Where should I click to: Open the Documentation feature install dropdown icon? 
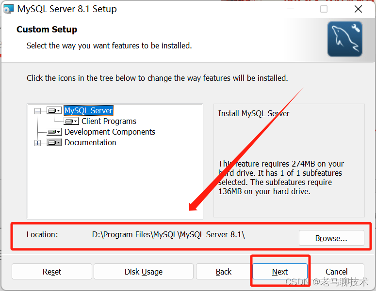[54, 143]
